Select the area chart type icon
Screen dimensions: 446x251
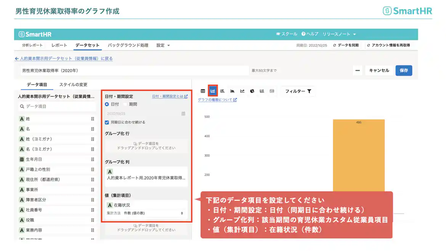[233, 90]
